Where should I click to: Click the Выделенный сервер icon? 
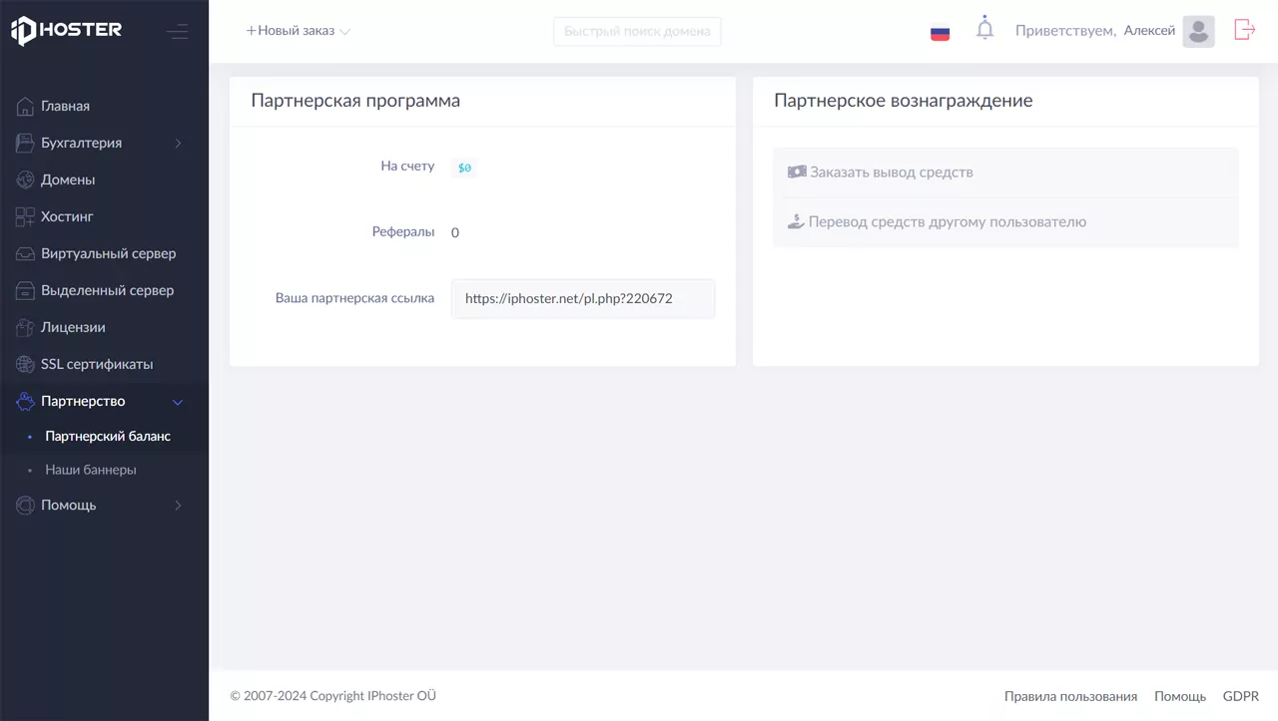pyautogui.click(x=25, y=290)
